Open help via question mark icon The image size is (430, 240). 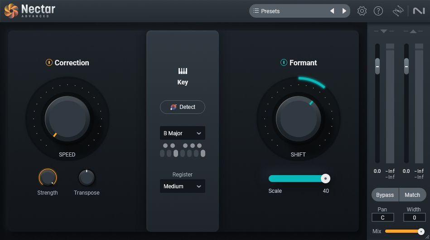(378, 11)
